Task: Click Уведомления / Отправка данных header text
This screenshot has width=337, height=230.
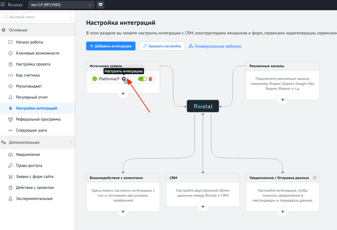Action: pos(279,178)
